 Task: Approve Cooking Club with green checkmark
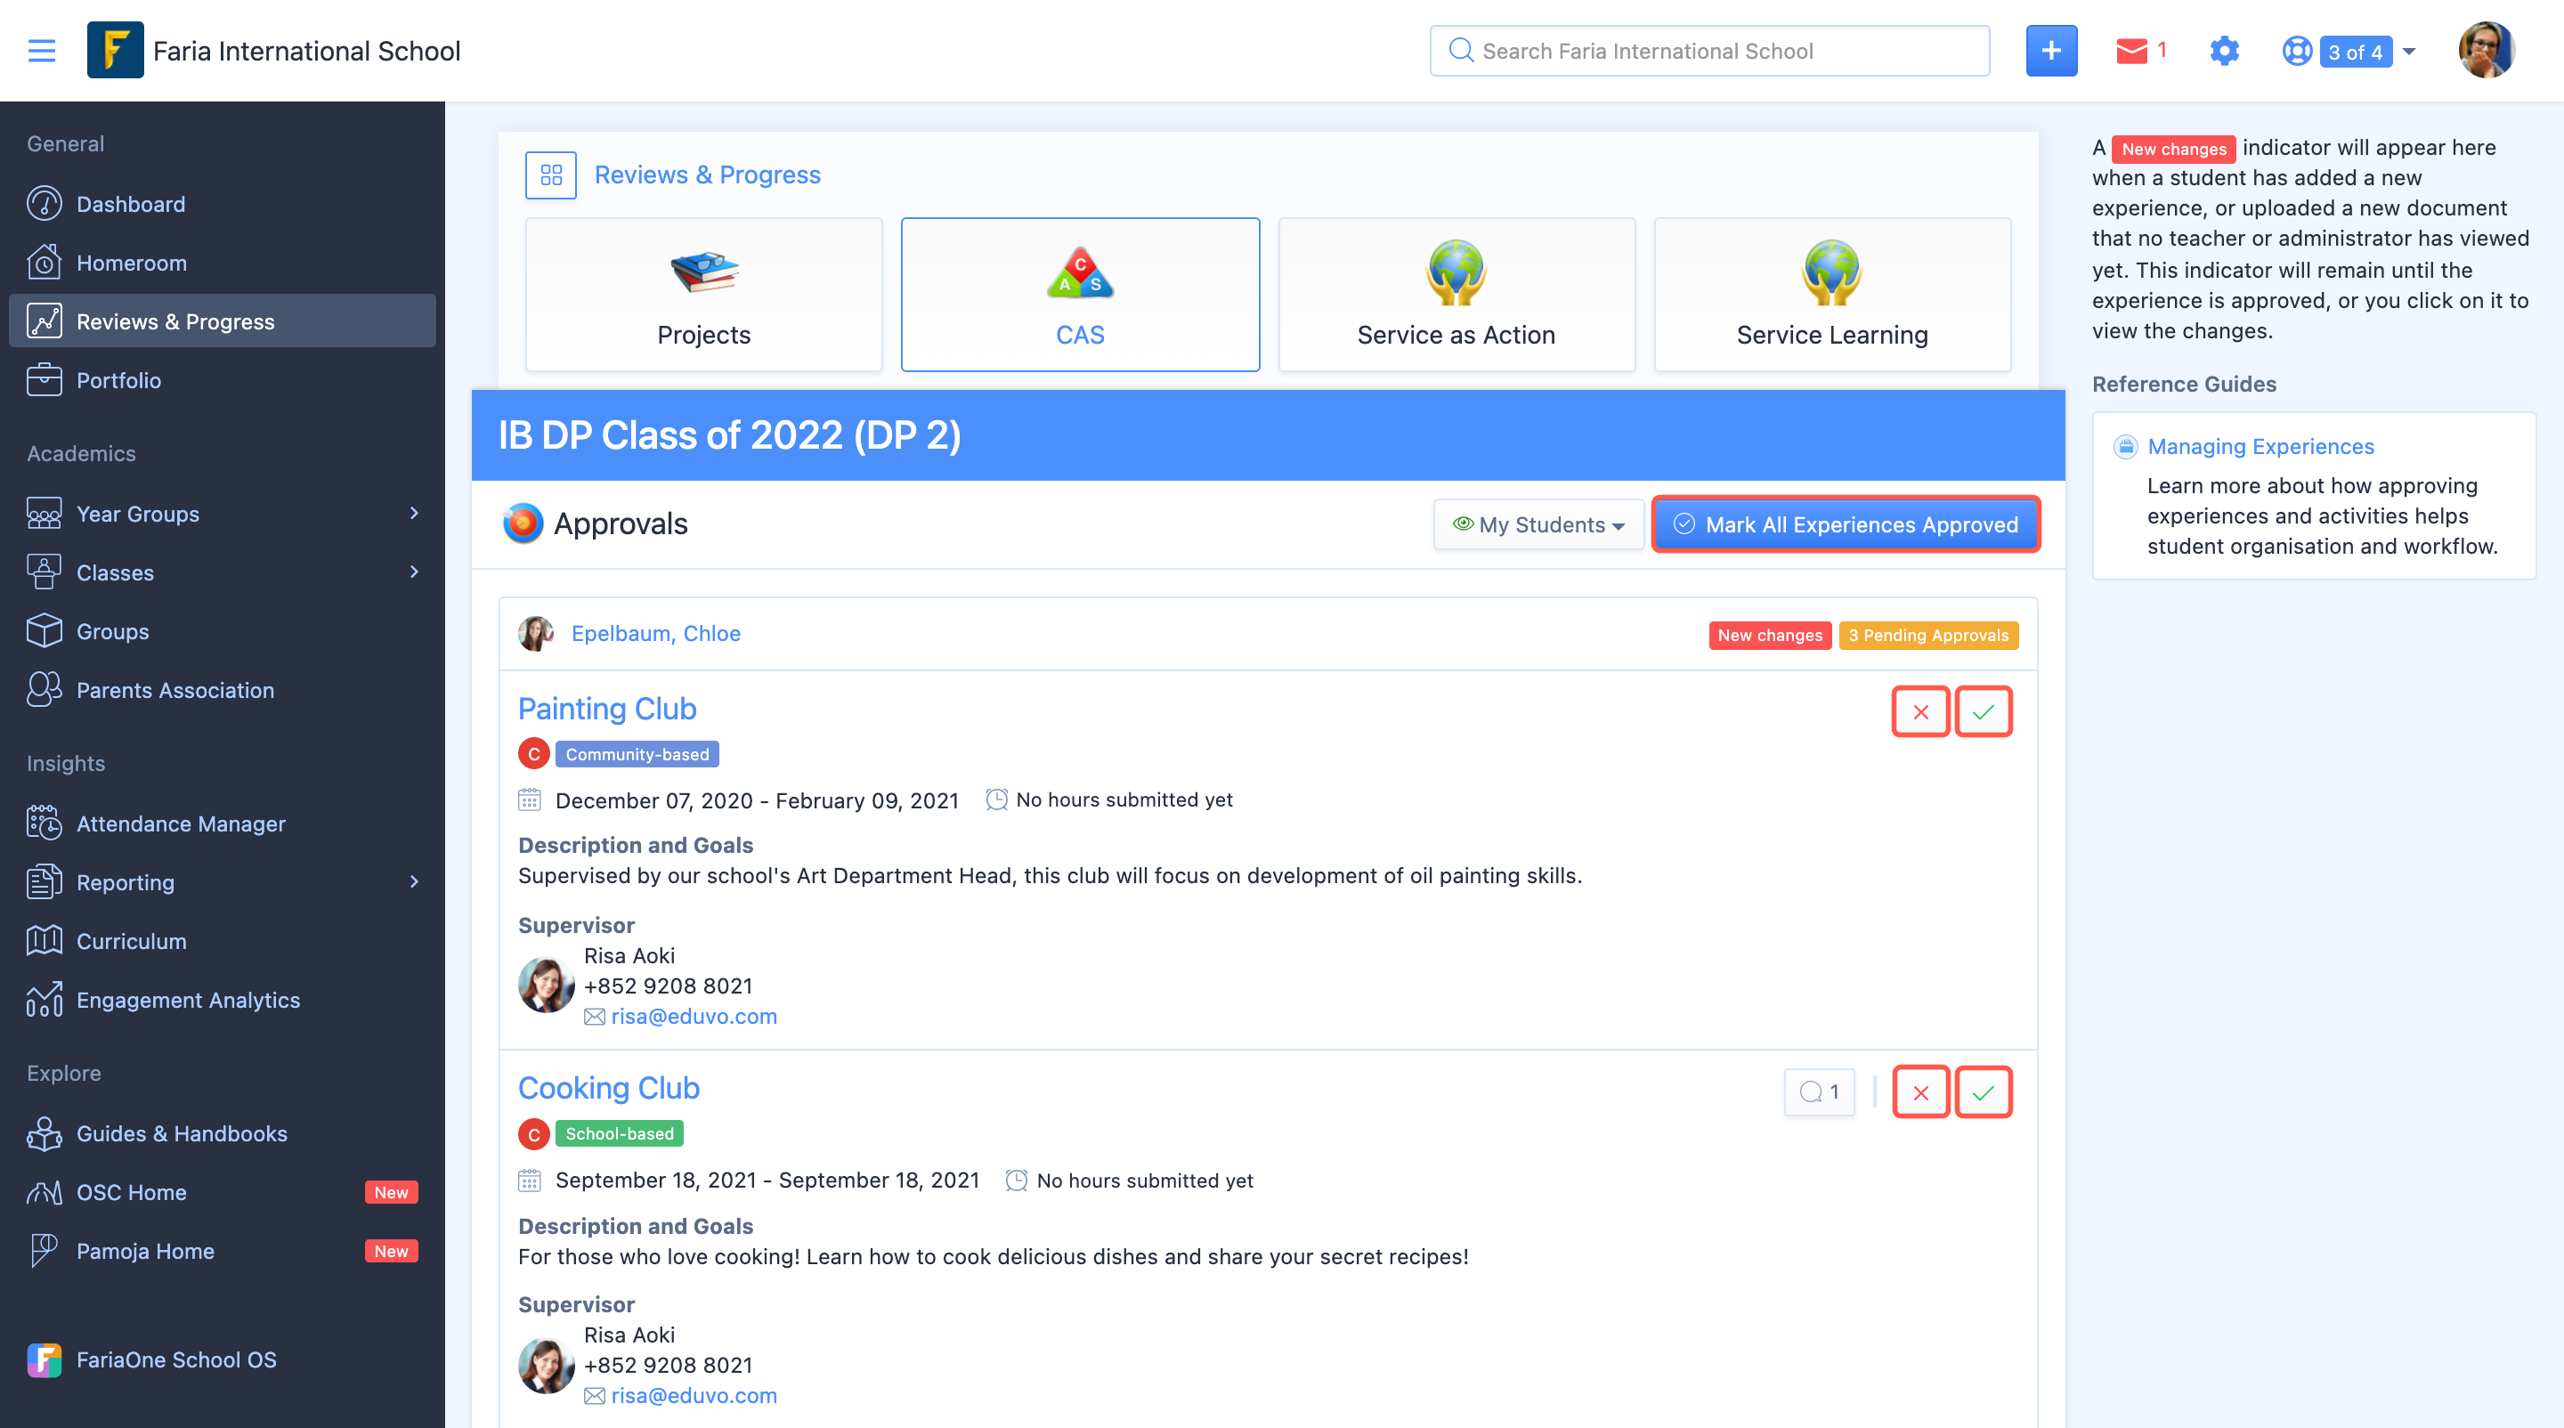tap(1983, 1092)
